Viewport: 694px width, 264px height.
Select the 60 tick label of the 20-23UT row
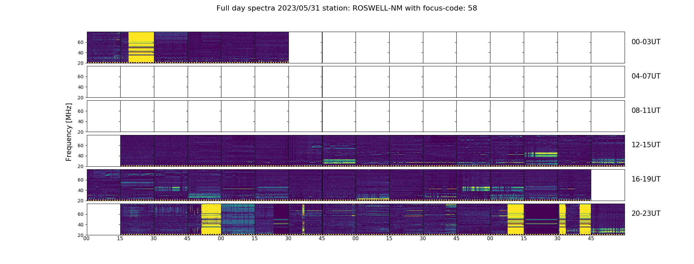click(x=80, y=214)
